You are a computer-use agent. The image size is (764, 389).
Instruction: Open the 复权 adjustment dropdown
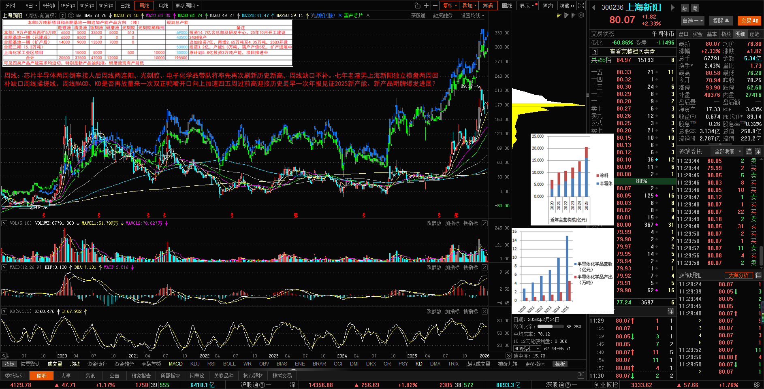pos(450,6)
